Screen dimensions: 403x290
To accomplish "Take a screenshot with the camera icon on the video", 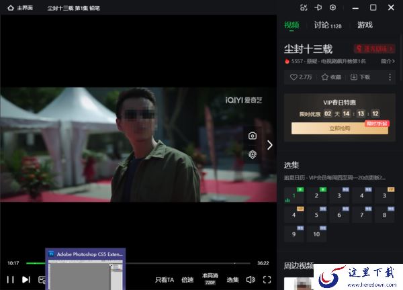I will point(253,136).
